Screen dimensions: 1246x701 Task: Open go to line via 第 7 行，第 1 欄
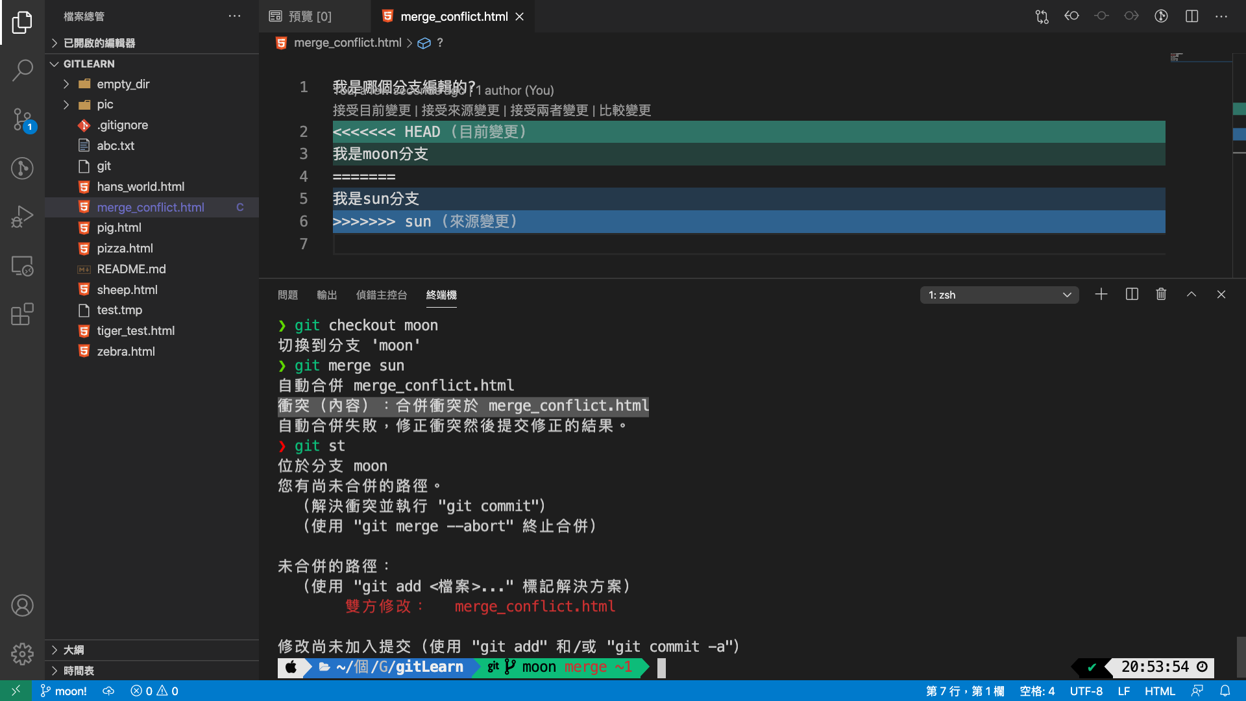(x=965, y=691)
